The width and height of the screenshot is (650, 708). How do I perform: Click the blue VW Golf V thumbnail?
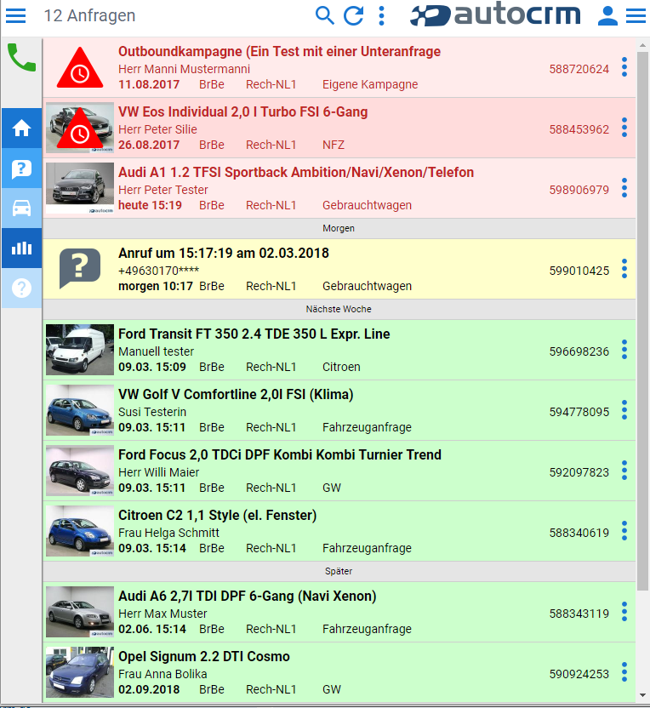point(80,410)
